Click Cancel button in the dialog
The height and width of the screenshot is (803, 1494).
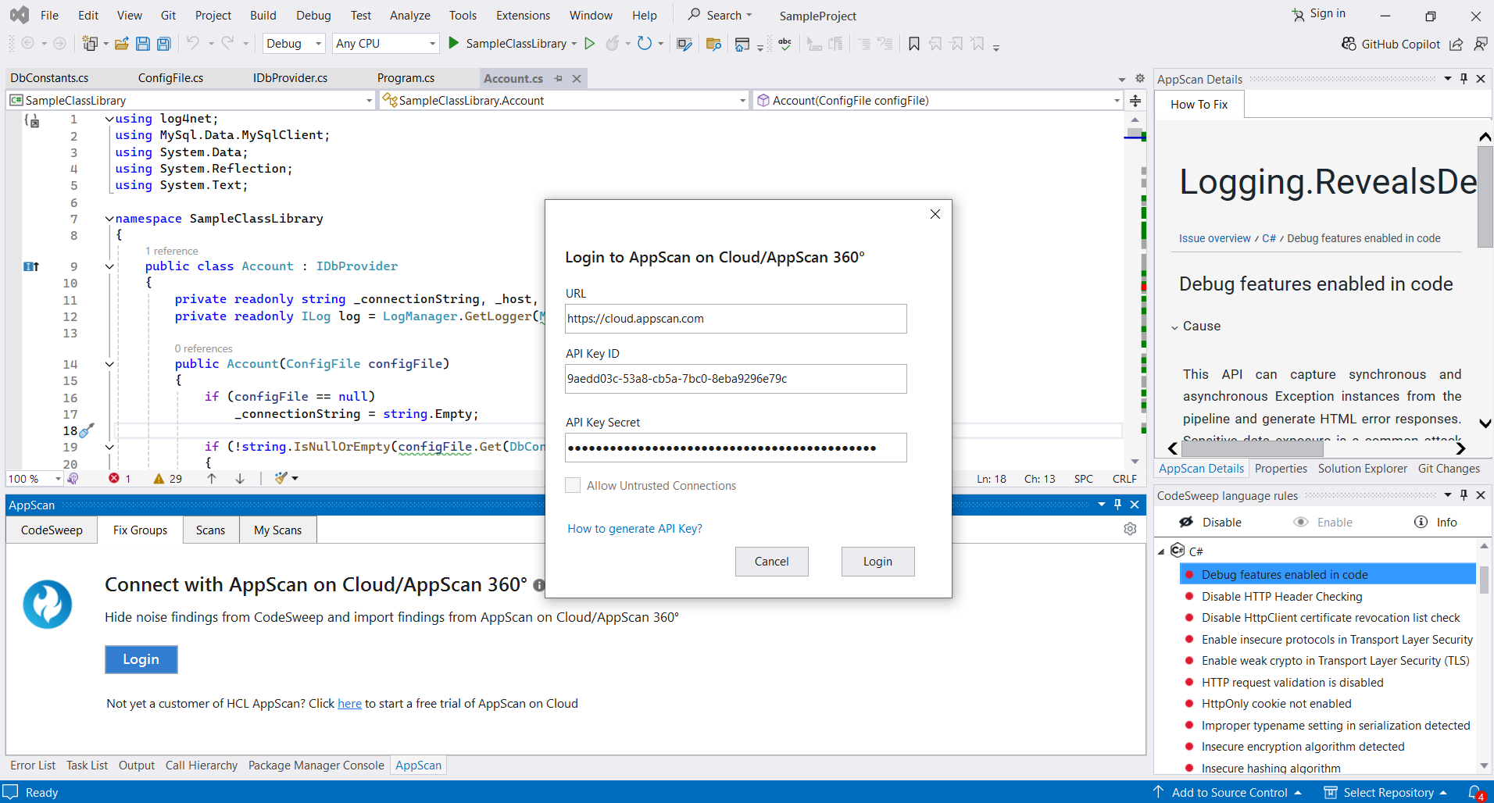tap(771, 562)
